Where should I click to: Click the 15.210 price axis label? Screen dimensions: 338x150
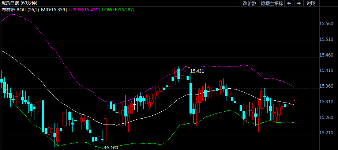pyautogui.click(x=326, y=133)
